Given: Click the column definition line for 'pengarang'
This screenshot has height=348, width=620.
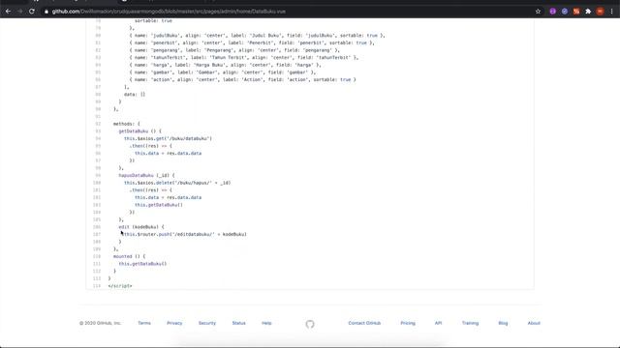Looking at the screenshot, I should click(x=234, y=50).
